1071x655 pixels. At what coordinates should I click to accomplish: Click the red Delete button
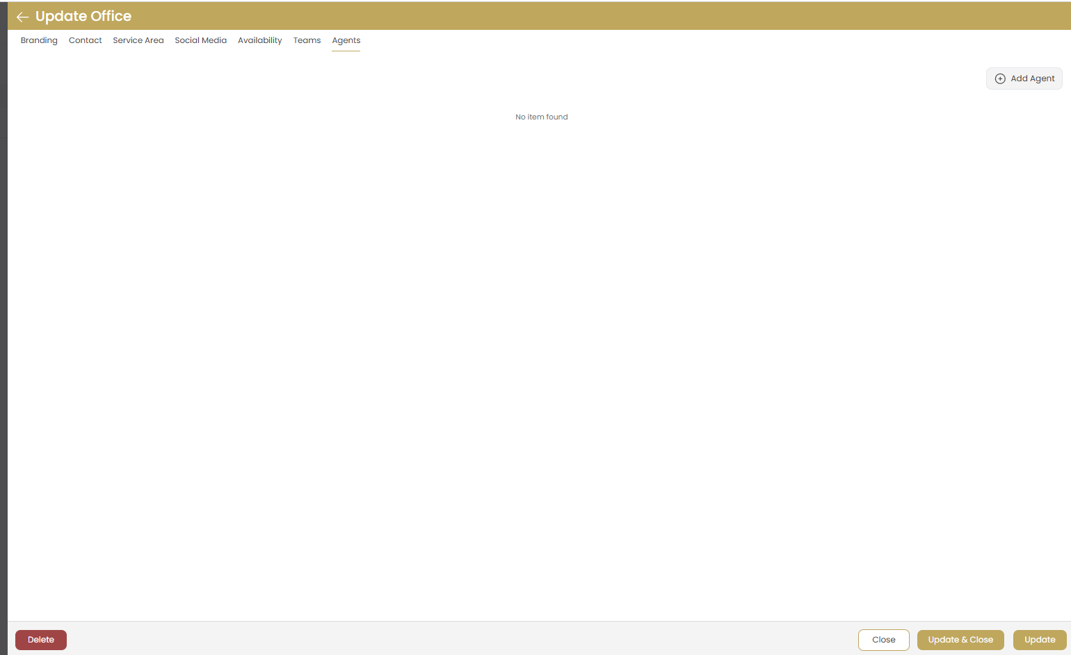point(41,640)
